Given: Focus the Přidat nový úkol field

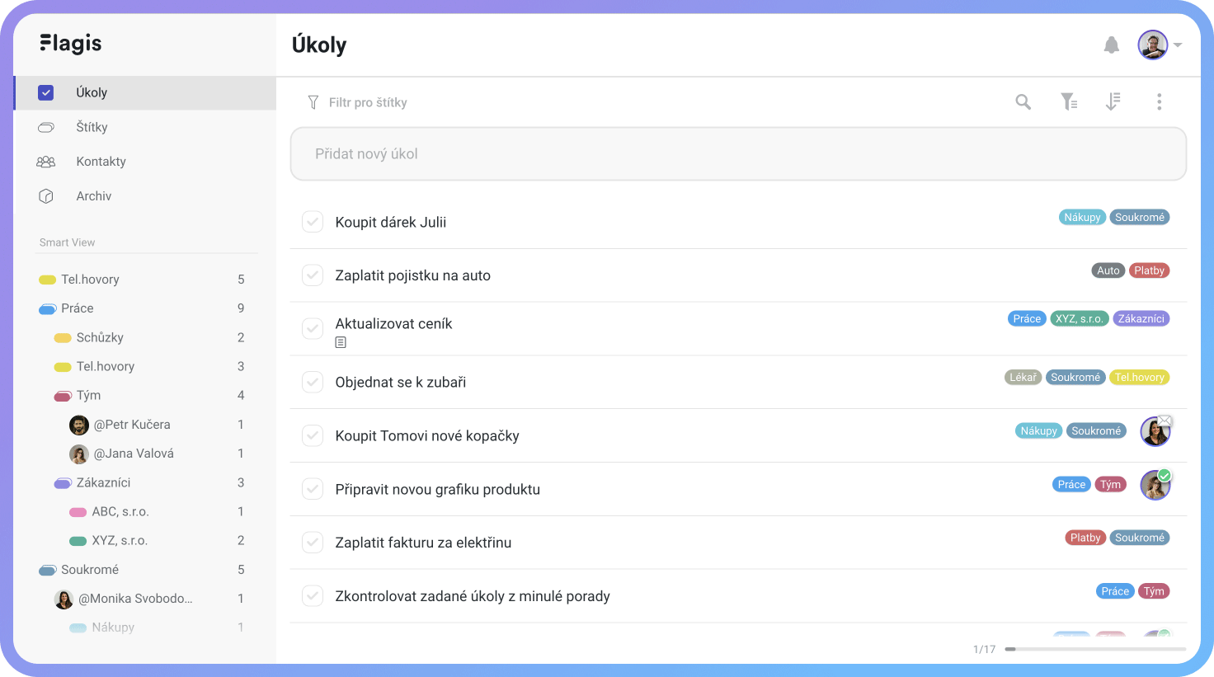Looking at the screenshot, I should click(x=738, y=153).
